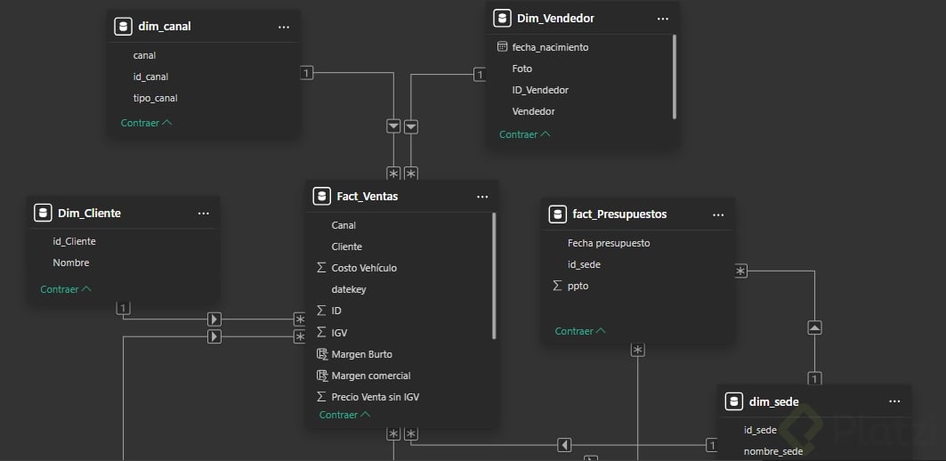Select the tipo_canal field in dim_canal
The image size is (946, 461).
156,98
